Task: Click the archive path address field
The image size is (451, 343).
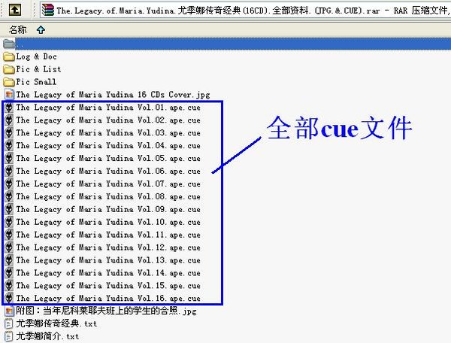Action: coord(245,11)
